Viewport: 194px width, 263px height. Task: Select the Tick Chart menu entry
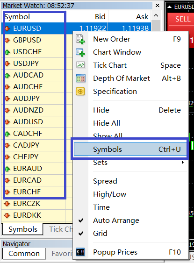(x=130, y=65)
